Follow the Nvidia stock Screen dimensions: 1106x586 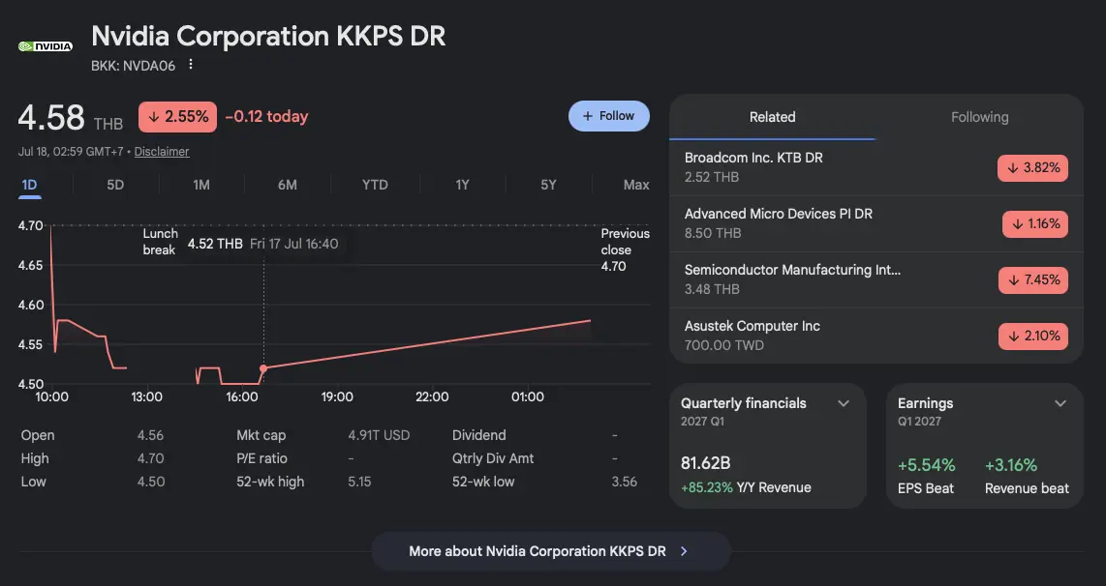pyautogui.click(x=609, y=116)
